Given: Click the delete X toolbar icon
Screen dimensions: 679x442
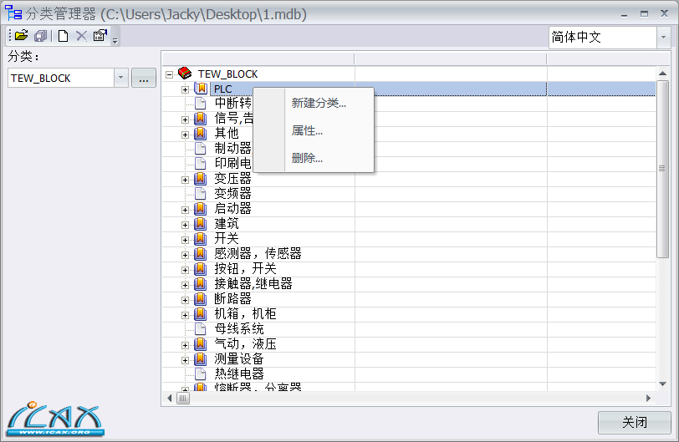Looking at the screenshot, I should pyautogui.click(x=81, y=36).
